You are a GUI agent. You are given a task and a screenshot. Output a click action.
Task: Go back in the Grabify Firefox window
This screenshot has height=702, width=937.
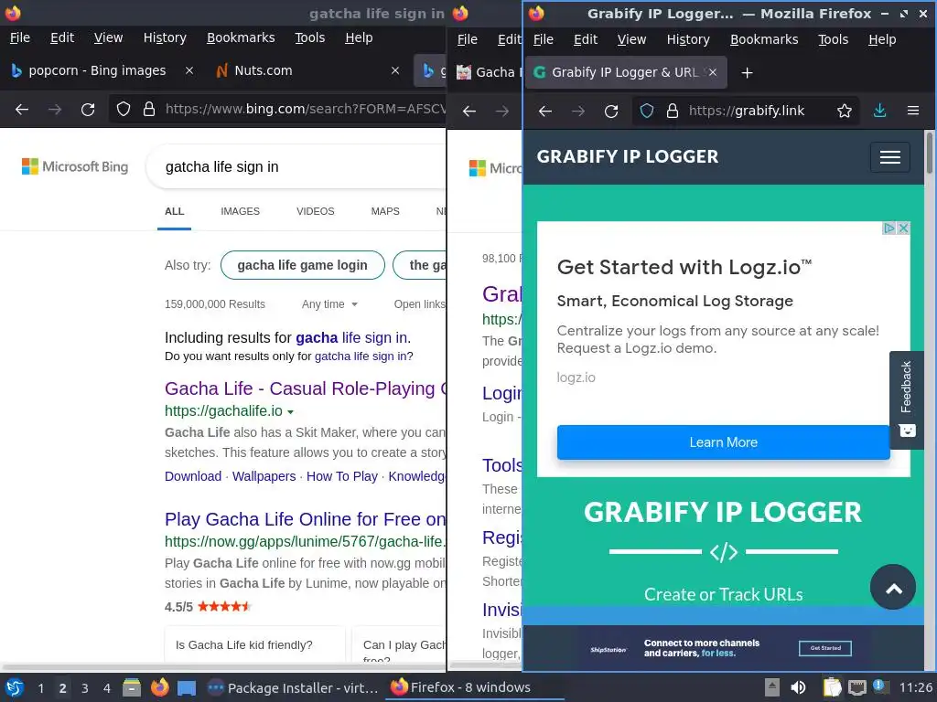[x=545, y=111]
